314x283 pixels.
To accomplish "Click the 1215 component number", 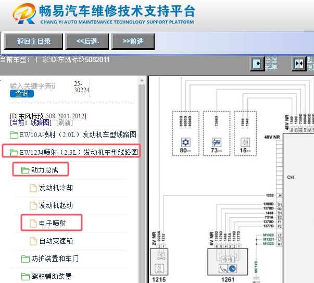I will (159, 279).
